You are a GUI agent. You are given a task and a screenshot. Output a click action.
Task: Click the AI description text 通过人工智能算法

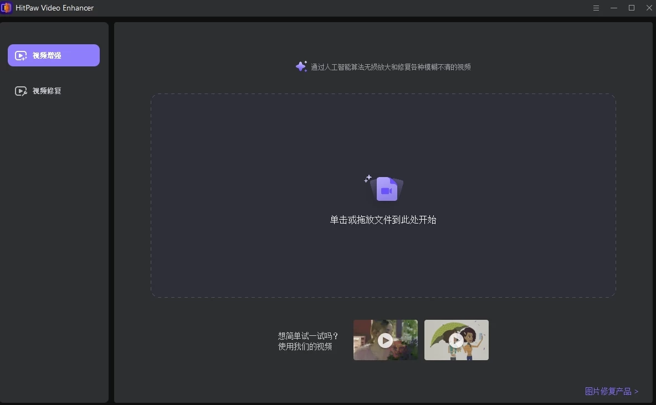(391, 67)
